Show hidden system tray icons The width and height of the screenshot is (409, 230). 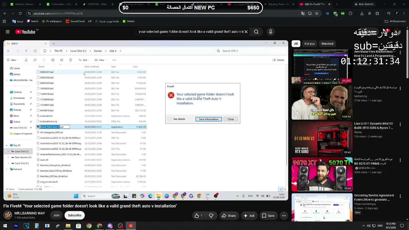click(x=363, y=226)
